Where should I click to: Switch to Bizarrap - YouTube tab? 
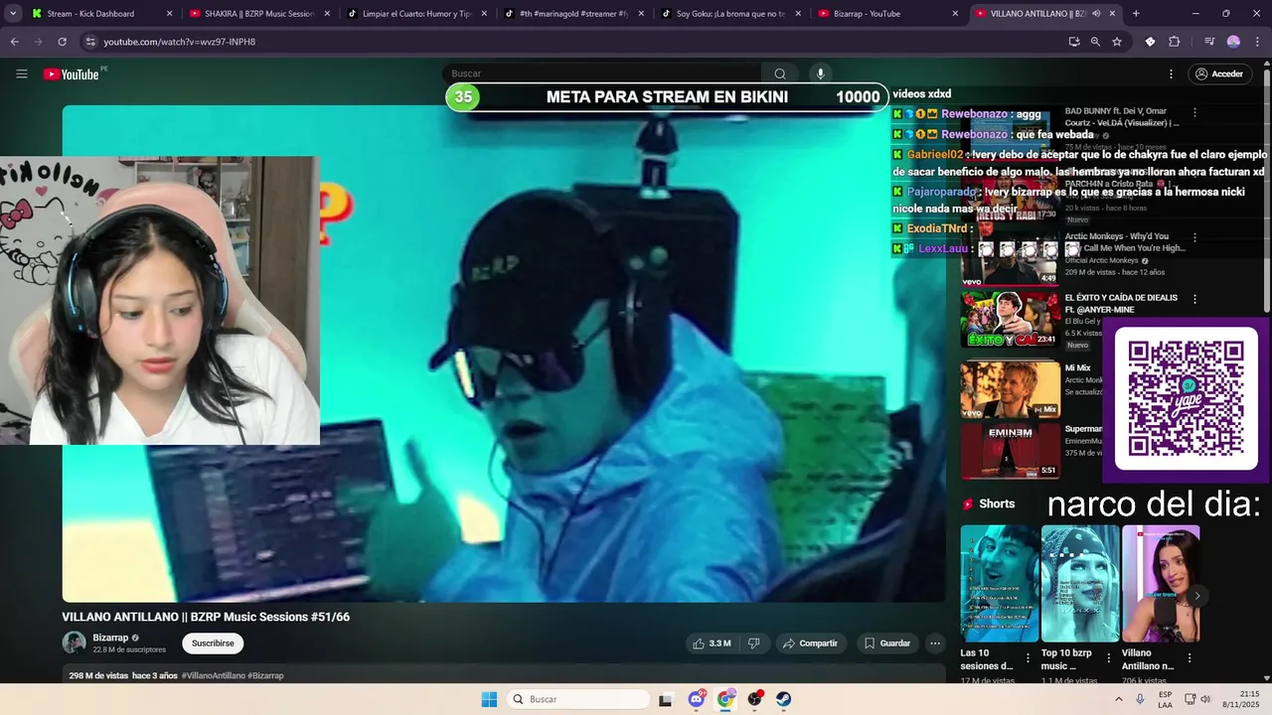886,14
